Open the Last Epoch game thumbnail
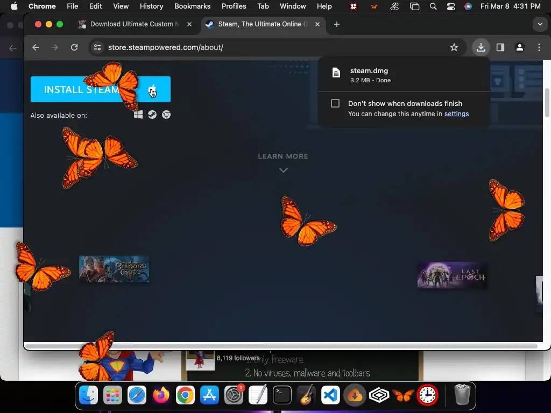 452,275
